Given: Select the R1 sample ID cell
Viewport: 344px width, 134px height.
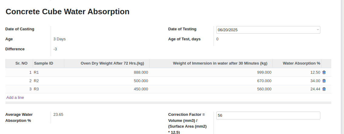Looking at the screenshot, I should [49, 72].
